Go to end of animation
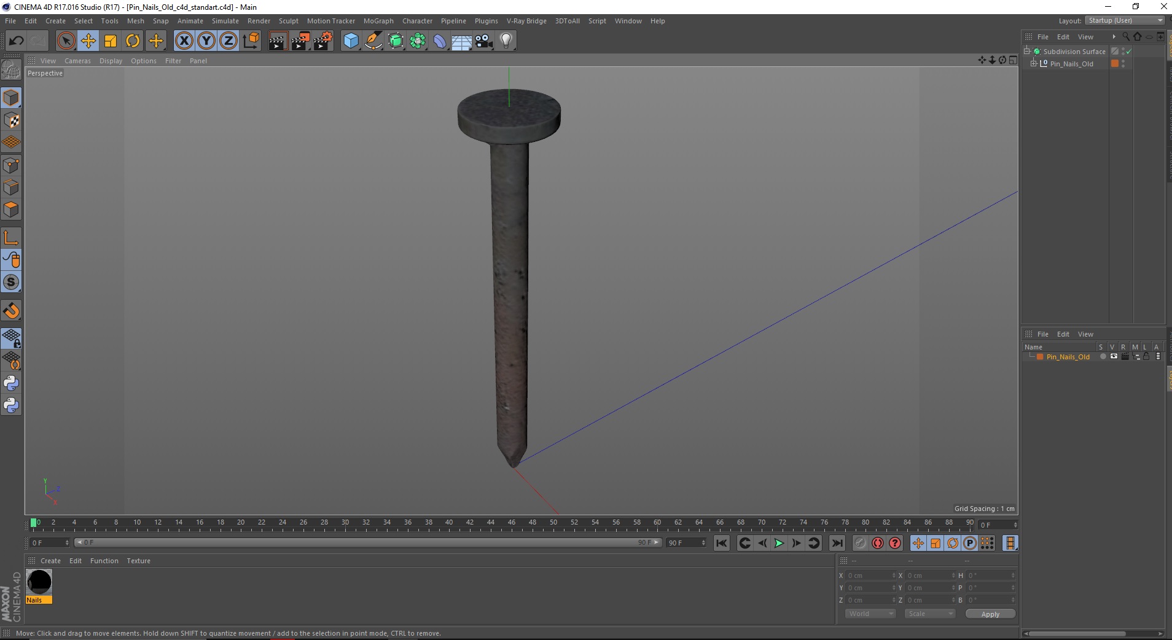This screenshot has width=1172, height=640. pos(837,543)
